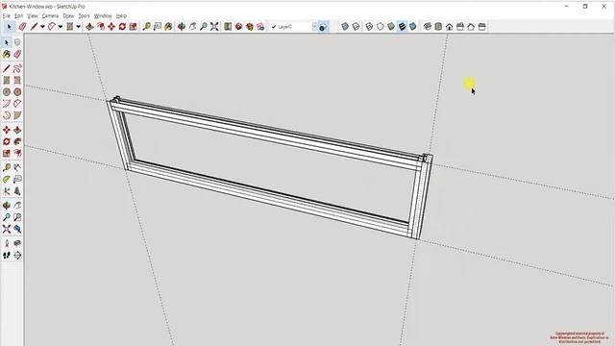Select Polygon tool in left toolbar
This screenshot has height=346, width=615.
pyautogui.click(x=17, y=92)
